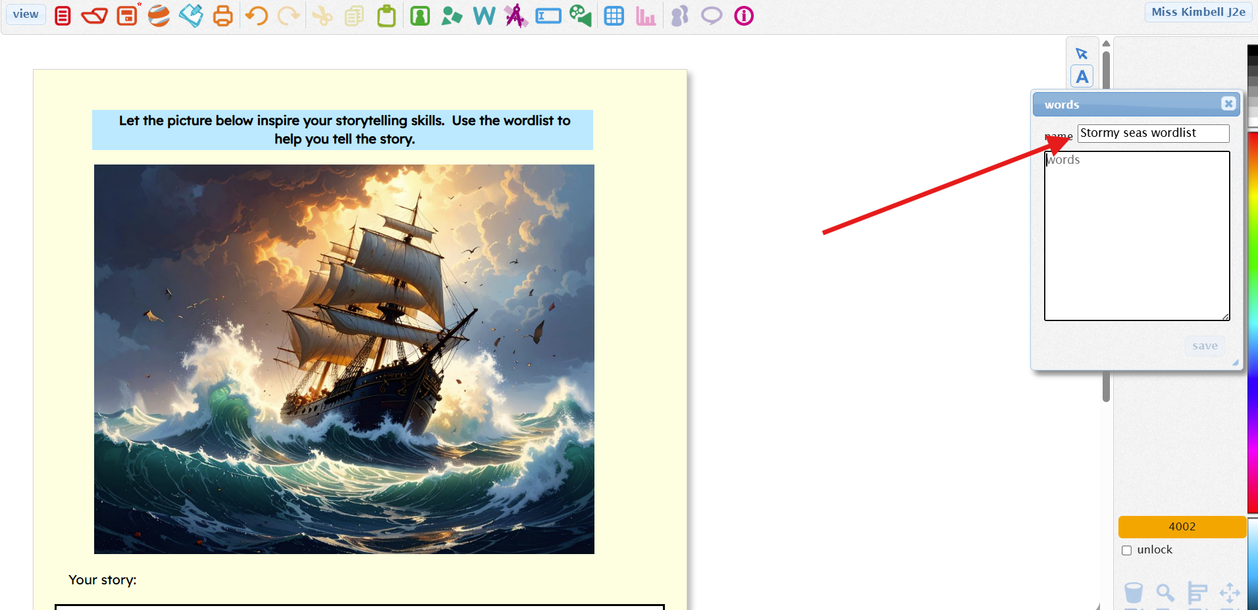Click the green clipboard paste icon
The image size is (1258, 610).
coord(386,16)
